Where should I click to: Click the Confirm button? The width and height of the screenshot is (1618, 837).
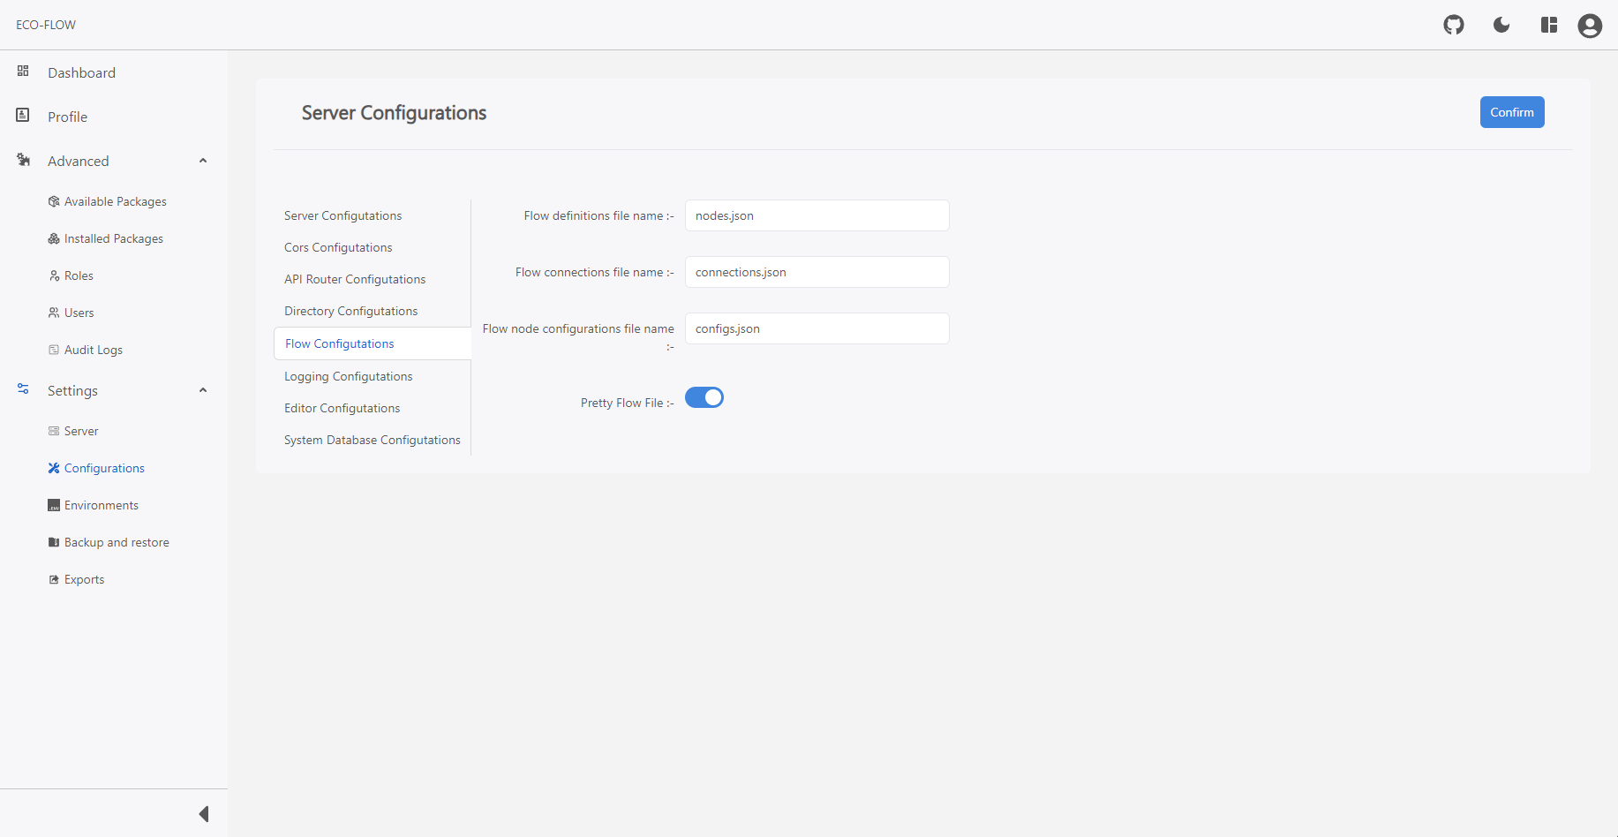(1512, 112)
